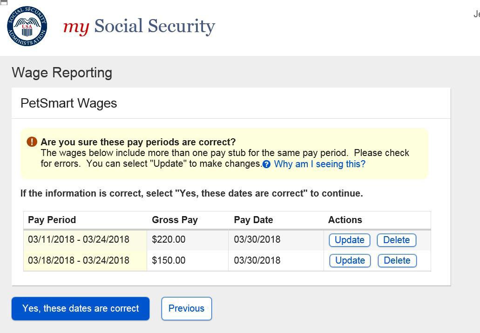Open the 'Why am I seeing this?' link
The height and width of the screenshot is (333, 480).
(x=319, y=164)
